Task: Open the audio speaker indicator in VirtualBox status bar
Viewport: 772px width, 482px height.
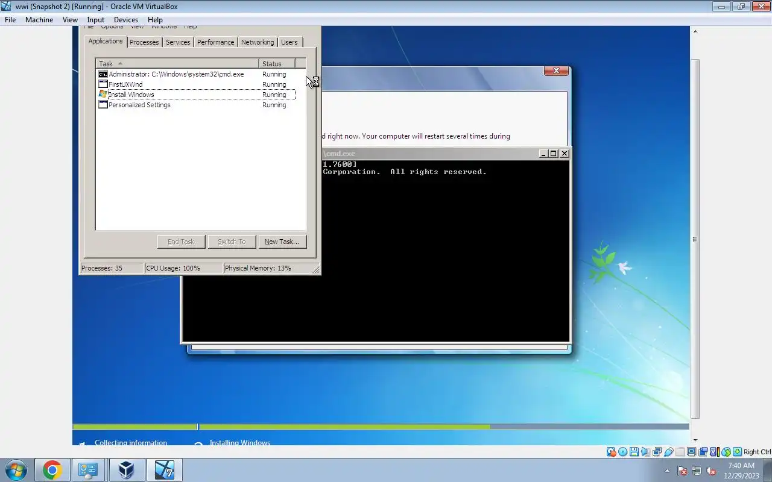Action: tap(646, 452)
